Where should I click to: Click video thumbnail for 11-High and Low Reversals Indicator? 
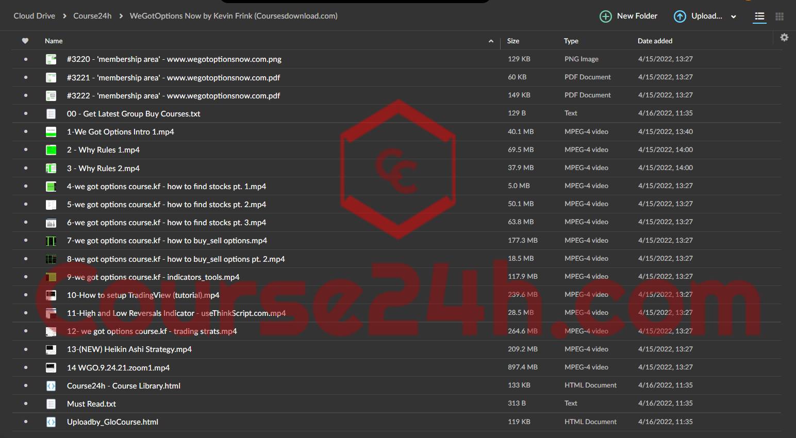coord(51,313)
